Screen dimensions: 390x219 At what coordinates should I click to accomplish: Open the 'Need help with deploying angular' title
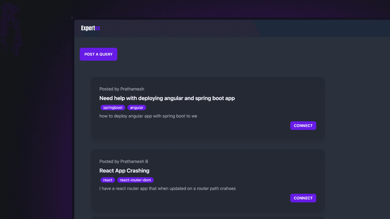click(167, 98)
